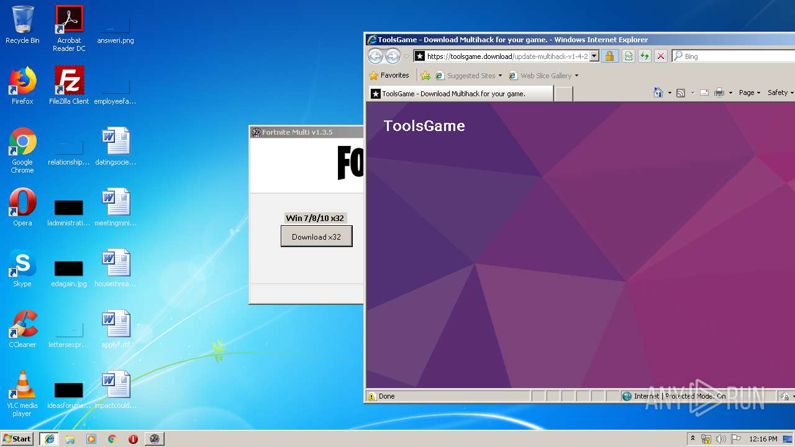
Task: Open the Windows Start menu
Action: tap(17, 438)
